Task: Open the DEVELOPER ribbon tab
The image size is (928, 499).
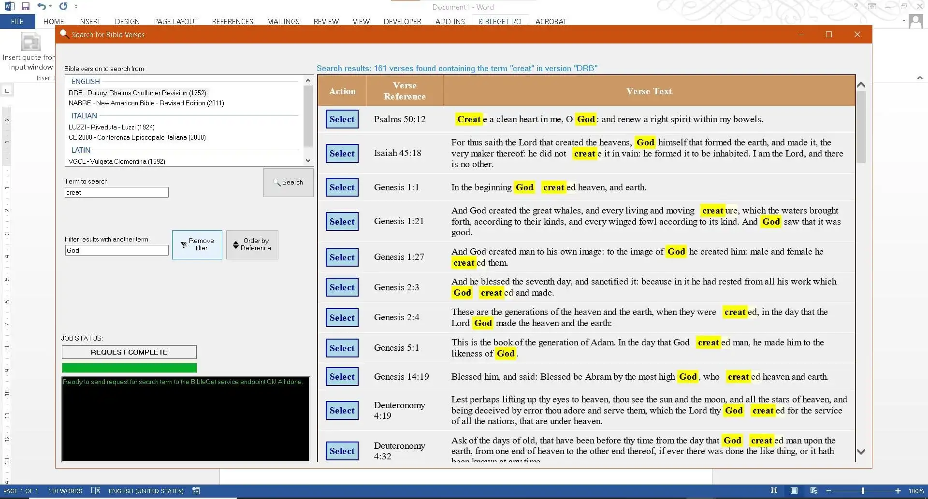Action: [403, 21]
